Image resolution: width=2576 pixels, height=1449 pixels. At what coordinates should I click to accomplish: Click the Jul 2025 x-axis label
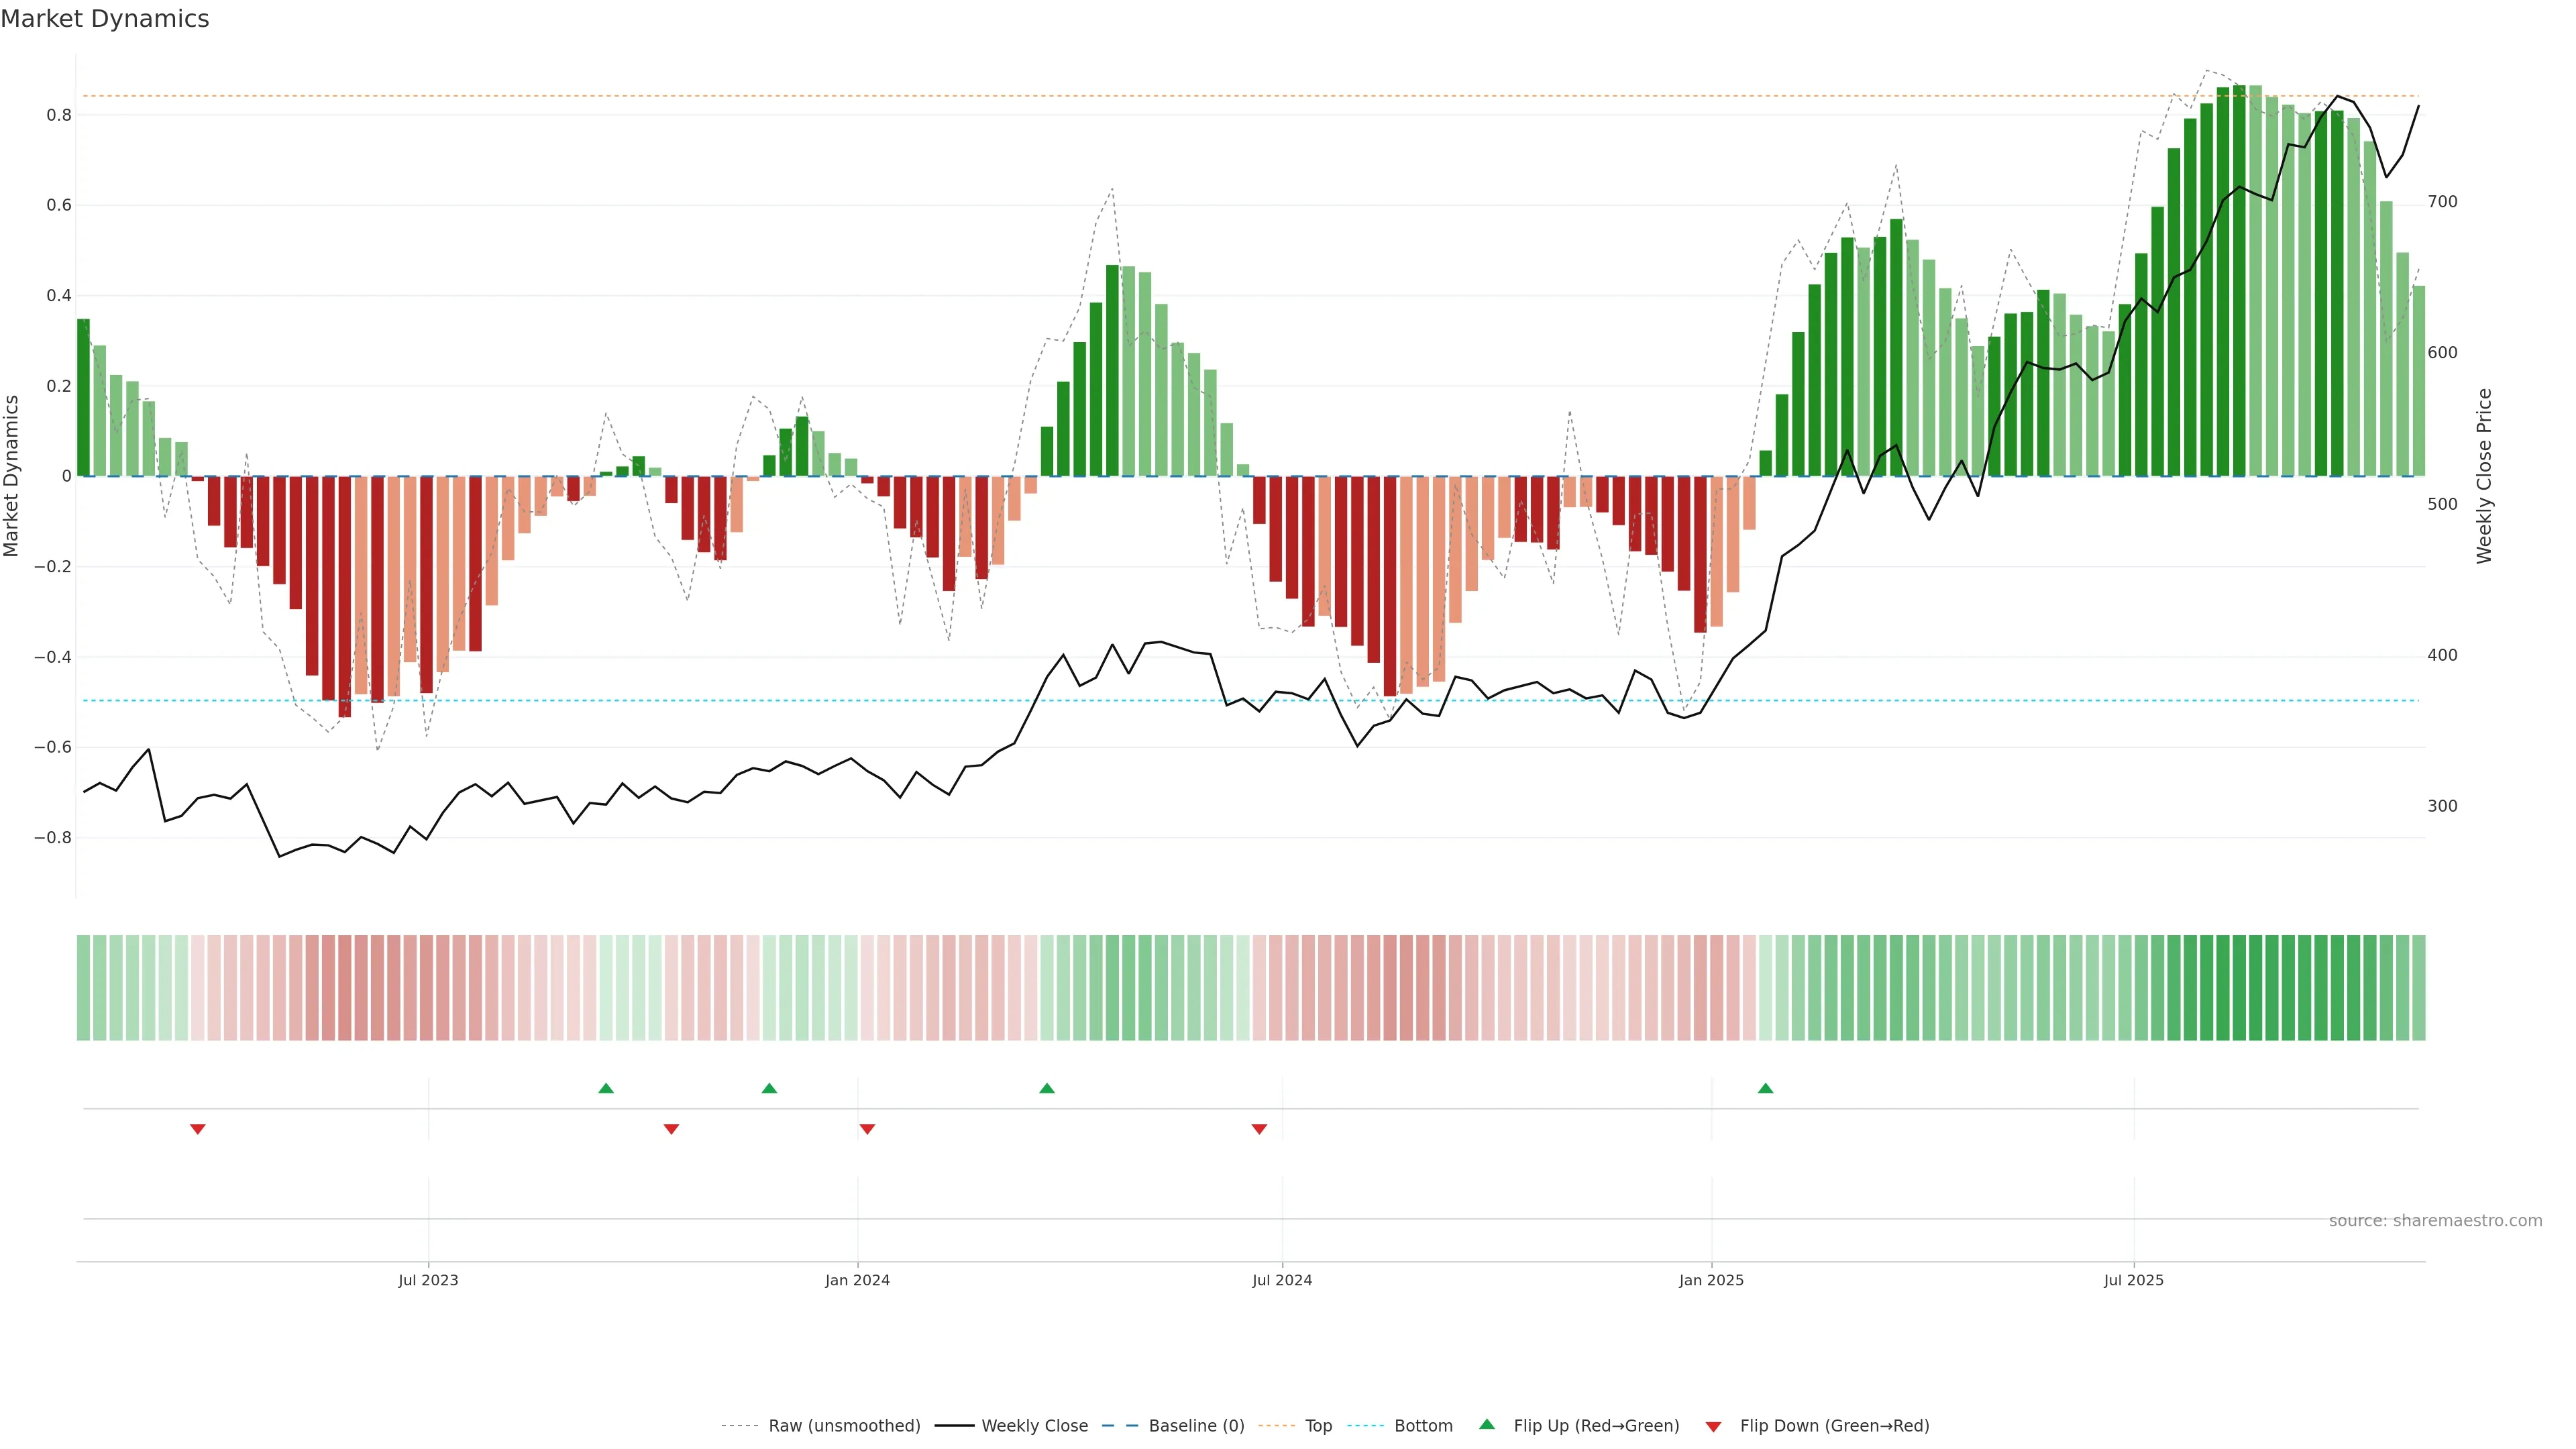pos(2133,1280)
